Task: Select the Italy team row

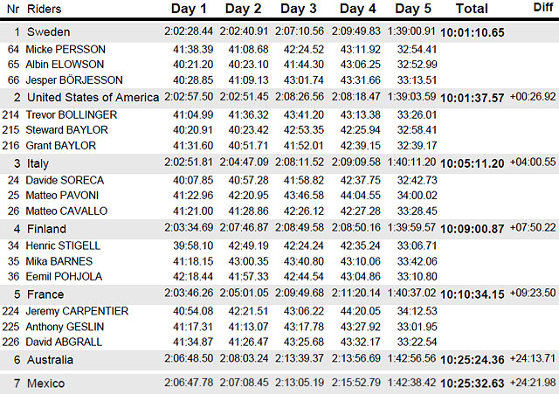Action: [279, 163]
